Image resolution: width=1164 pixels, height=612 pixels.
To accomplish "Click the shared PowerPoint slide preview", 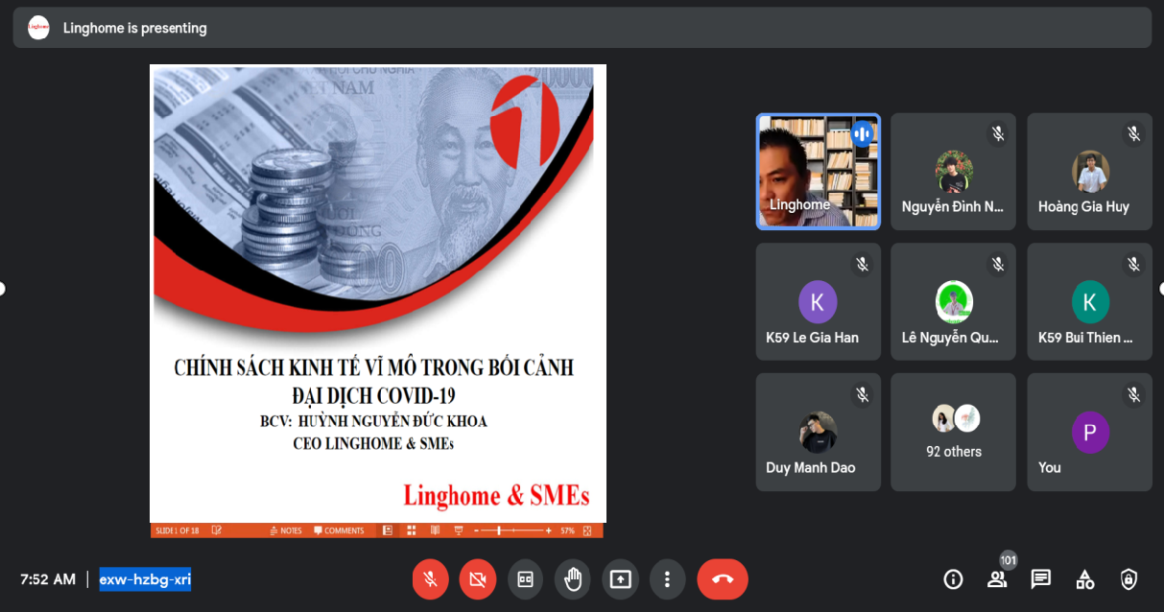I will click(378, 293).
